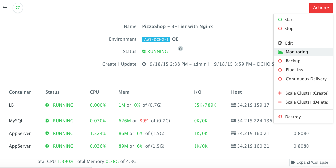Image resolution: width=336 pixels, height=168 pixels.
Task: Click the clock icon next to creation date
Action: [x=144, y=64]
